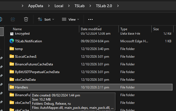Expand chevron between Local and TSLab
The image size is (176, 111).
pyautogui.click(x=69, y=6)
